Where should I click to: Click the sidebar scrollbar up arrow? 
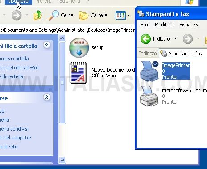(62, 38)
